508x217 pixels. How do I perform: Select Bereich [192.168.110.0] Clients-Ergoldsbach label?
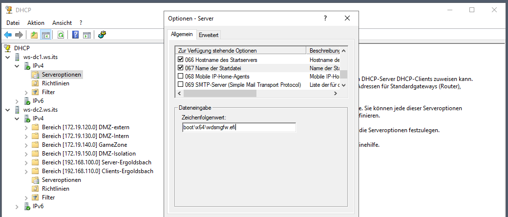pyautogui.click(x=98, y=171)
